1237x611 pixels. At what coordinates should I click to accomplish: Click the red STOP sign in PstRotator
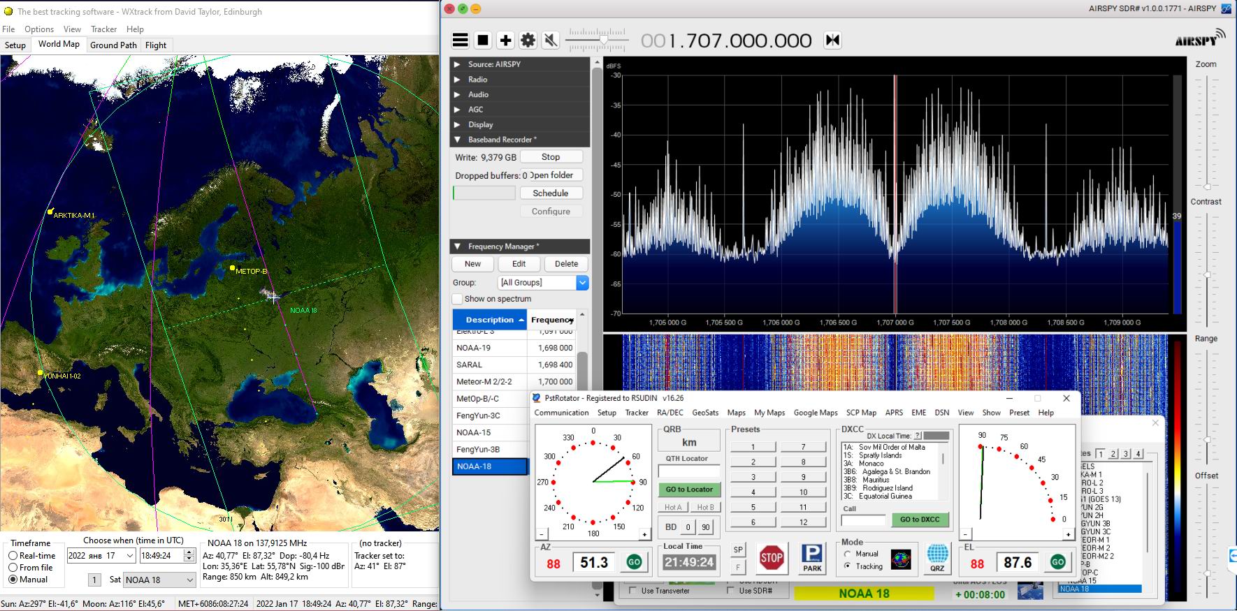[771, 559]
